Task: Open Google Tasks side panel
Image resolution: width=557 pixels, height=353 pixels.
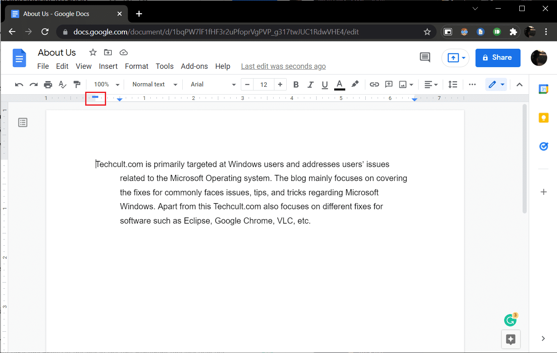Action: (543, 146)
